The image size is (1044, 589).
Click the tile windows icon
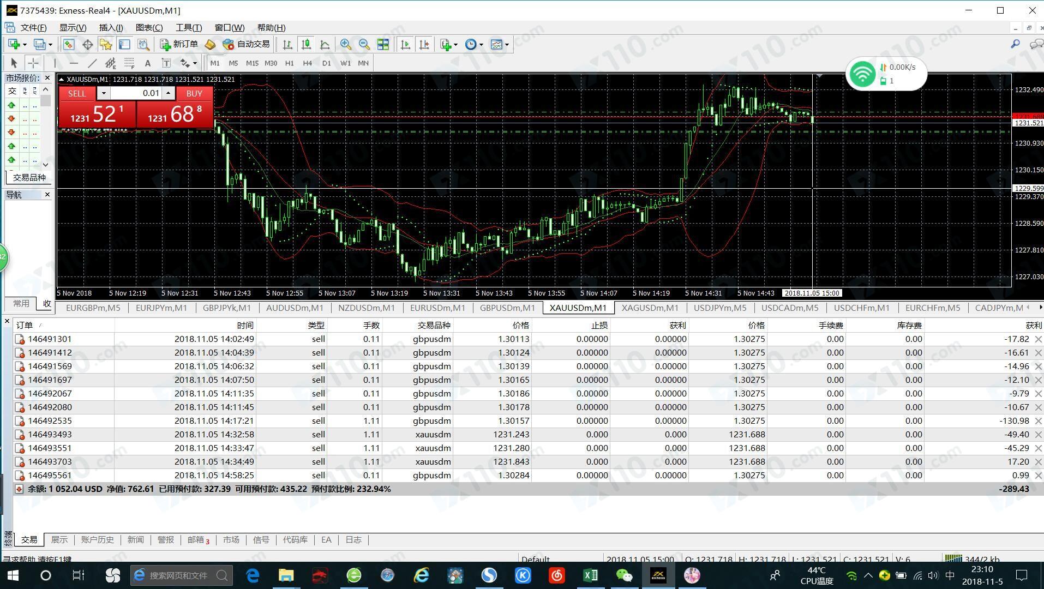point(383,45)
